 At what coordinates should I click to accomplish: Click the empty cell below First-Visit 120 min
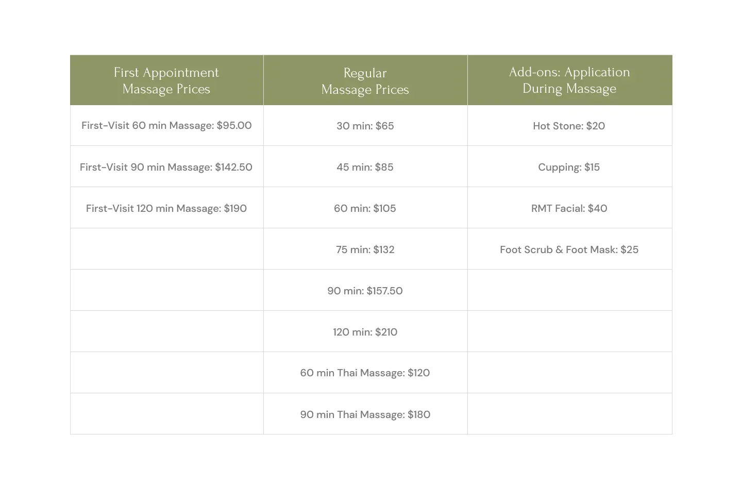pyautogui.click(x=166, y=249)
